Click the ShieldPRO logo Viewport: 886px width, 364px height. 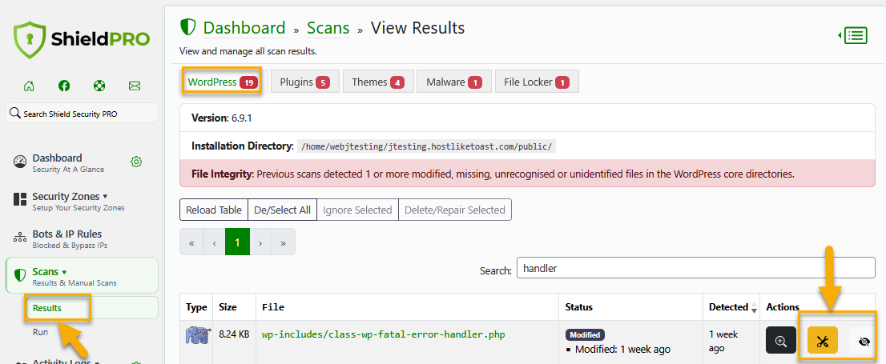click(82, 39)
